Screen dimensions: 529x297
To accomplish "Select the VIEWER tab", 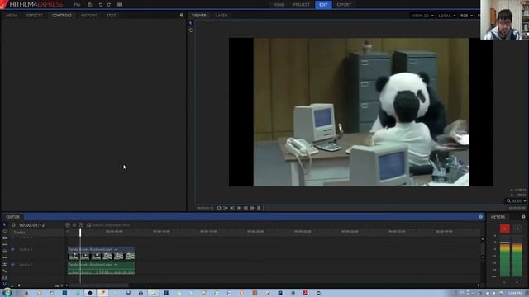I will [x=199, y=16].
